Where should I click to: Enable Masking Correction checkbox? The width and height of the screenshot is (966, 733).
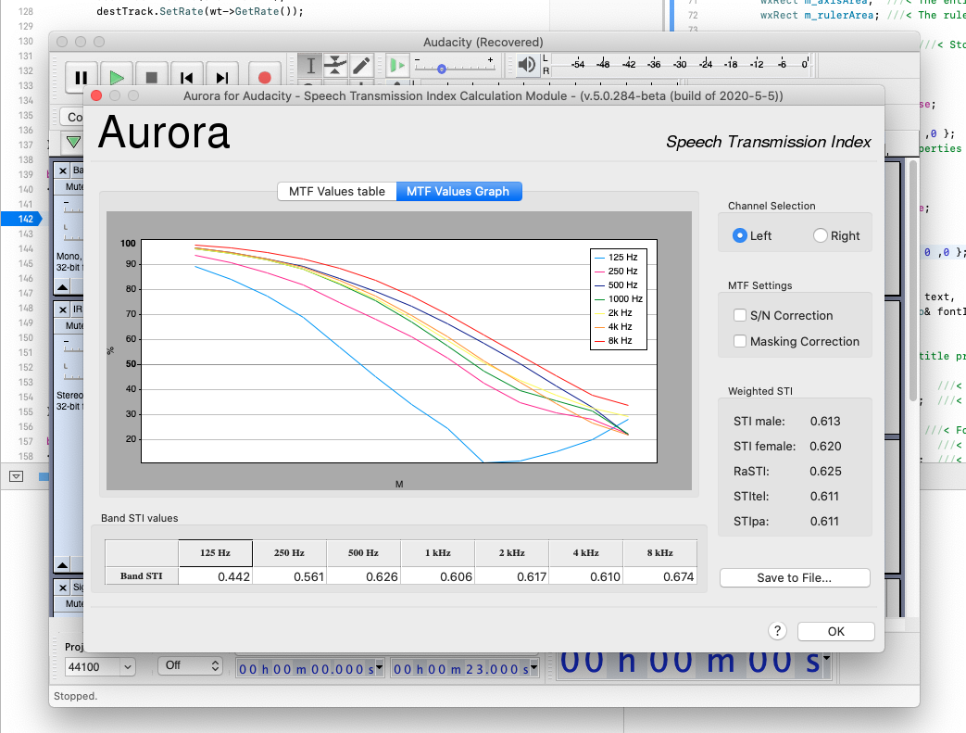[740, 341]
